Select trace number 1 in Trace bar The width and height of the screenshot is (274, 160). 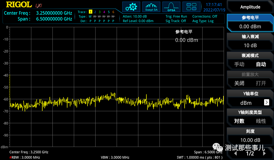tap(91, 12)
